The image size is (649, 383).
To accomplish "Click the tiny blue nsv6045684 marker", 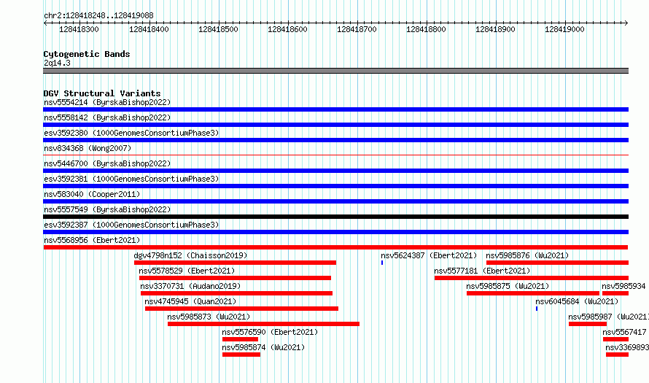I will tap(537, 309).
